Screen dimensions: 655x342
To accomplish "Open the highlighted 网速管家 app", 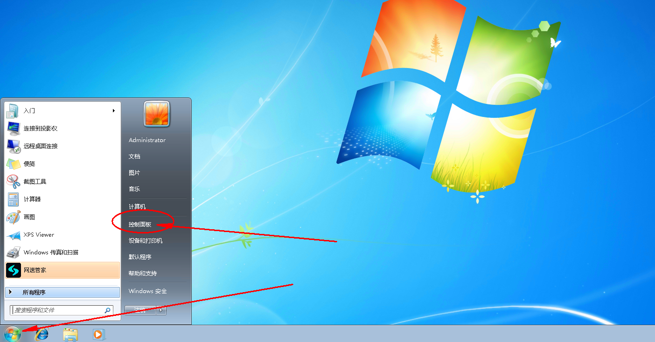I will click(x=63, y=270).
